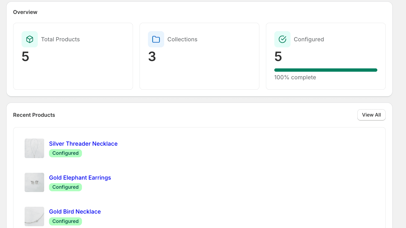Click the 100% complete status text
The width and height of the screenshot is (406, 228).
coord(295,77)
